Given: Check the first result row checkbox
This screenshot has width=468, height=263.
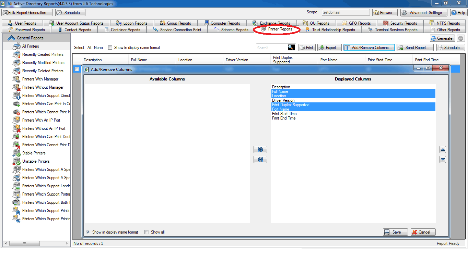Looking at the screenshot, I should [x=77, y=69].
